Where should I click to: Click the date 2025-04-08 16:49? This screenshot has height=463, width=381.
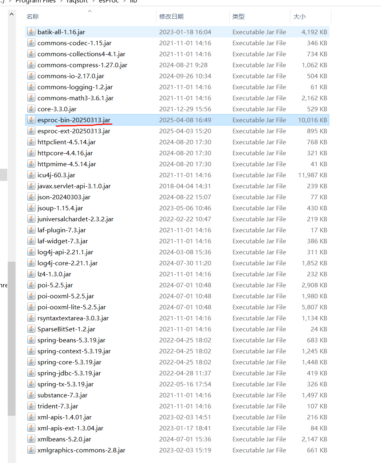[185, 120]
